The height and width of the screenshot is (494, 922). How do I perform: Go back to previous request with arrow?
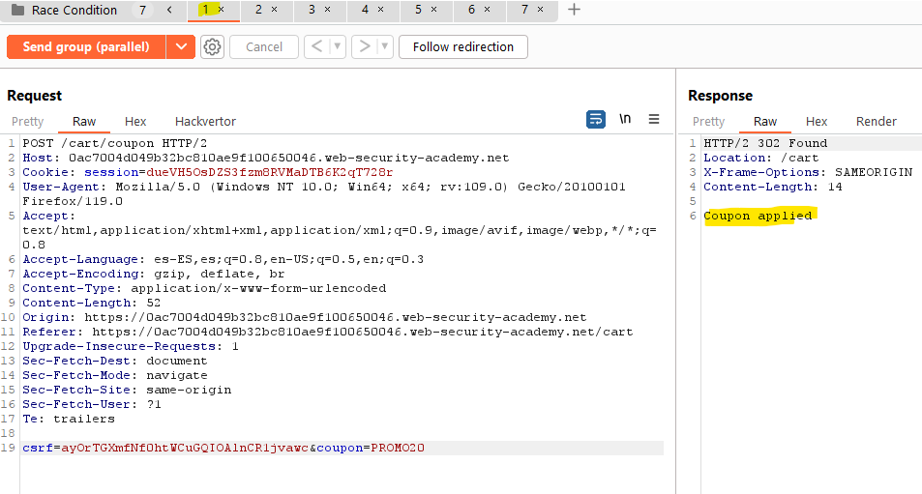316,46
